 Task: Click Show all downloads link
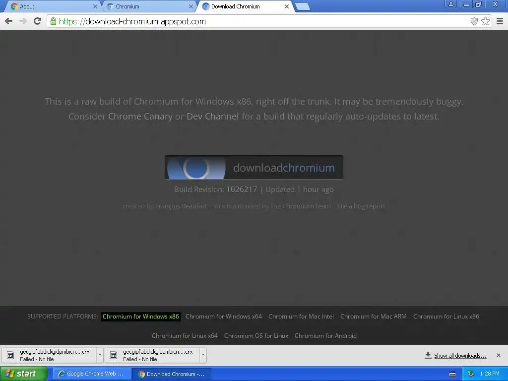460,356
